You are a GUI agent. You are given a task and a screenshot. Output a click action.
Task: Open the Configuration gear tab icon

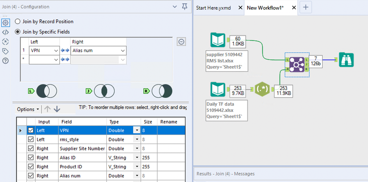click(x=6, y=23)
